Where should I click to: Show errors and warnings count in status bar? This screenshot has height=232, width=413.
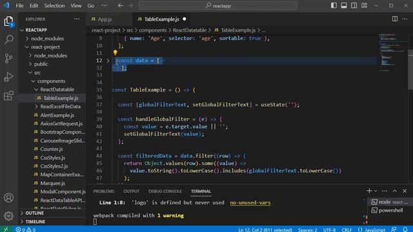click(x=26, y=229)
